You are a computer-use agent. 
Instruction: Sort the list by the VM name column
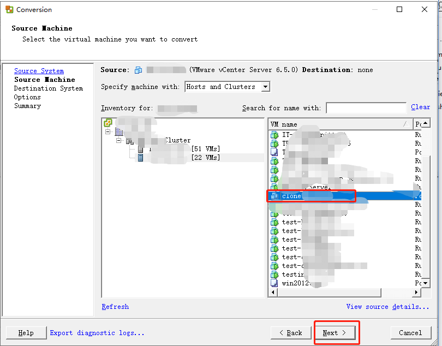(x=306, y=124)
